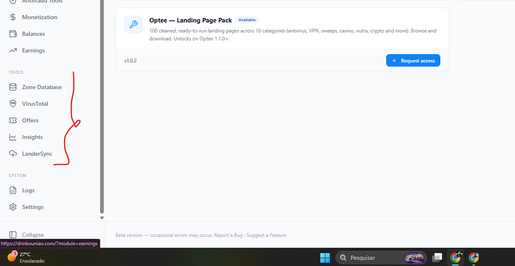Click the VirusTotal shield icon
Image resolution: width=515 pixels, height=266 pixels.
[13, 104]
